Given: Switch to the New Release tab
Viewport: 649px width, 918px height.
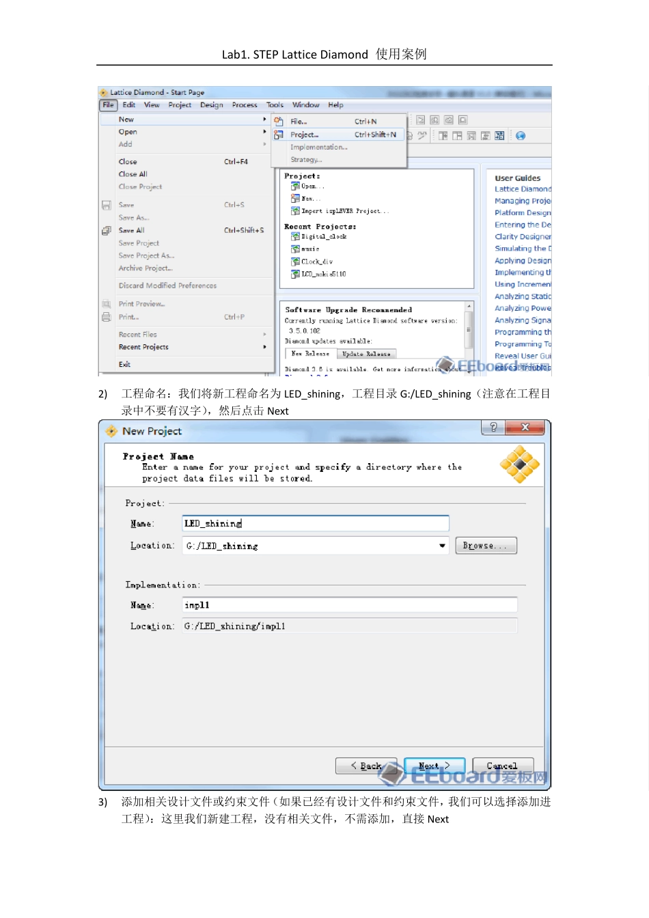Looking at the screenshot, I should [310, 354].
